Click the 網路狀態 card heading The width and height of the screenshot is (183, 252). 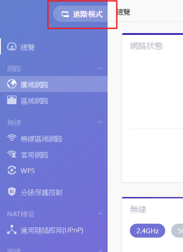(146, 46)
